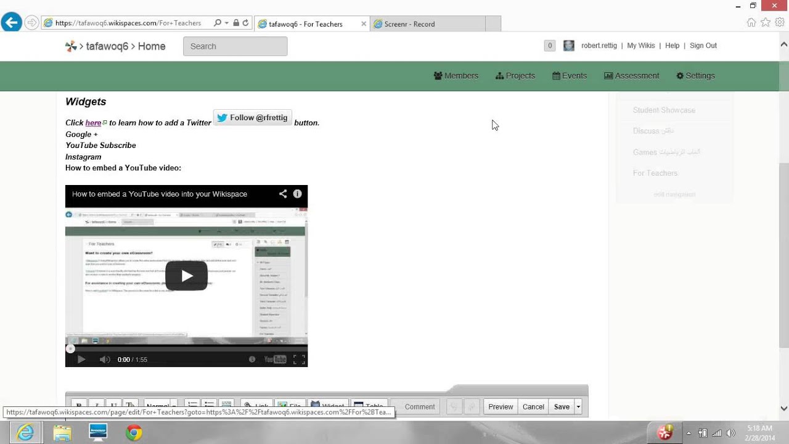Click the browser Back arrow button

point(11,23)
